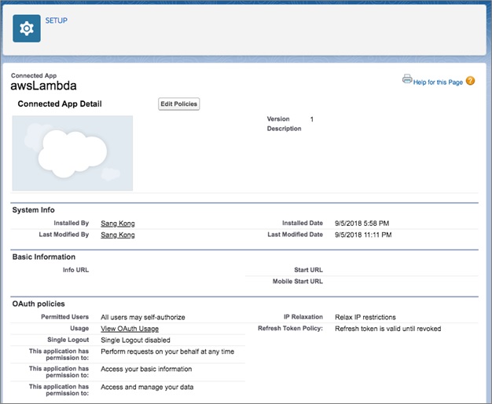Click 'Perform requests on your behalf at any time'
The height and width of the screenshot is (404, 492).
coord(167,351)
